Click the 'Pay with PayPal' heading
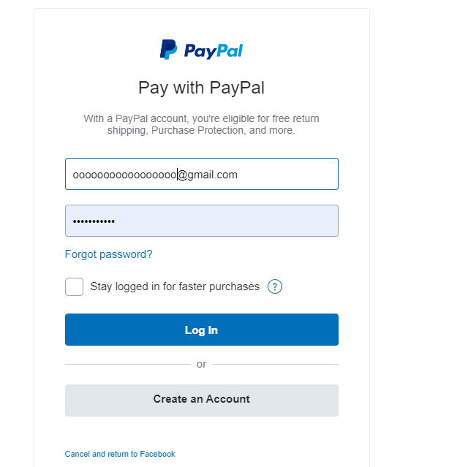 coord(202,88)
